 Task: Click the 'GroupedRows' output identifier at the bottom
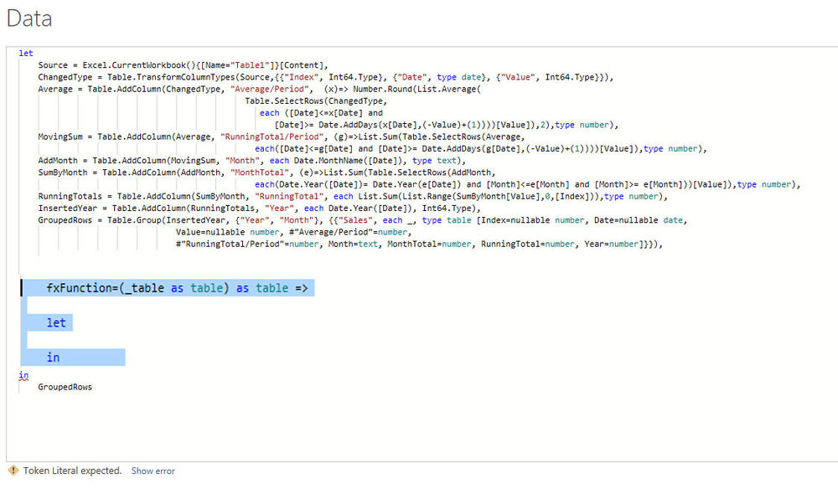tap(64, 387)
